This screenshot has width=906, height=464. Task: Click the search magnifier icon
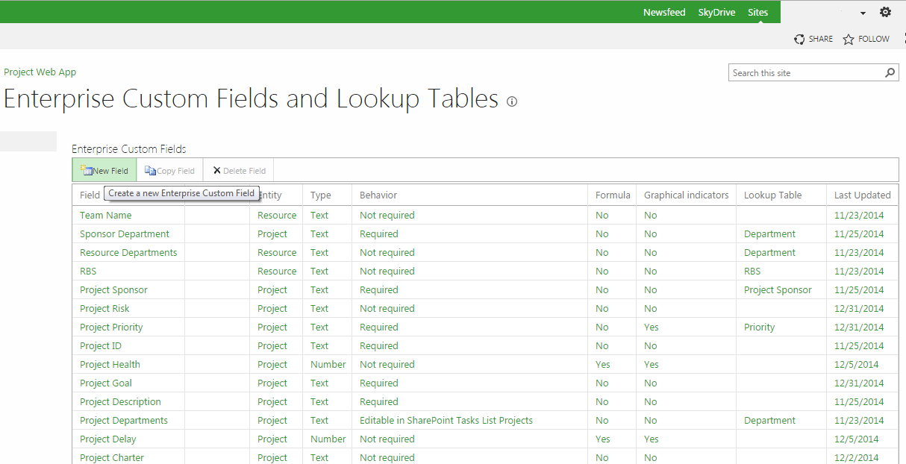(x=890, y=73)
